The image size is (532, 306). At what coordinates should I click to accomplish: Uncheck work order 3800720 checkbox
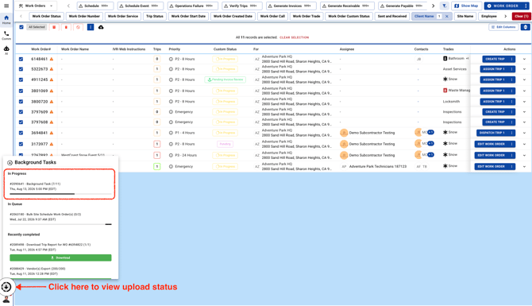(21, 102)
